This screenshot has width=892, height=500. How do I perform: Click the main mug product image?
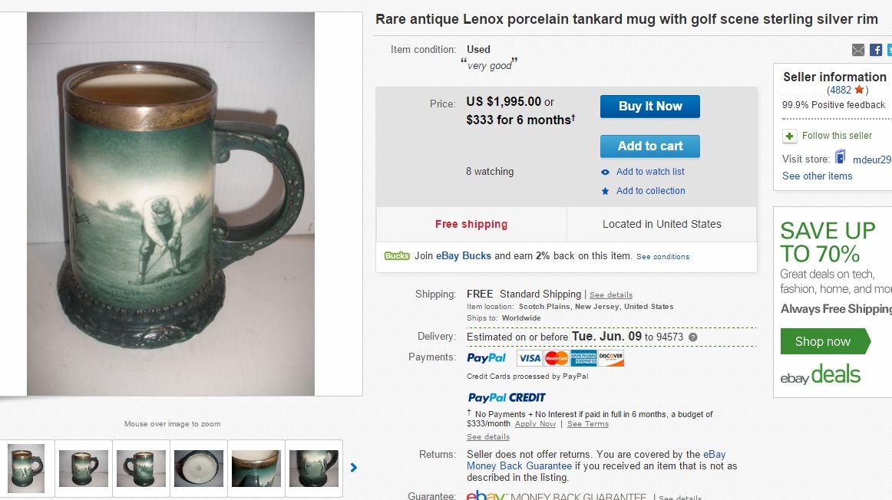click(170, 204)
